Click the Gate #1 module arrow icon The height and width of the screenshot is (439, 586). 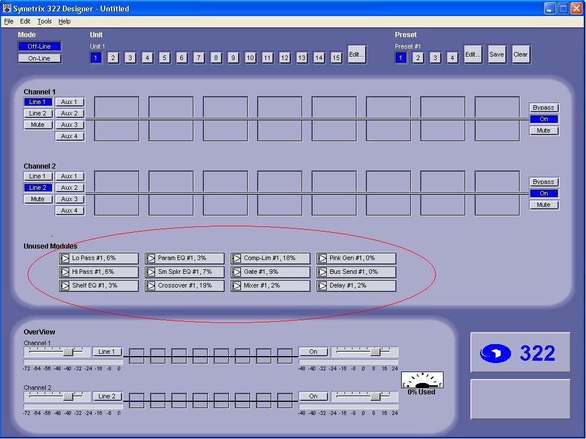point(236,272)
